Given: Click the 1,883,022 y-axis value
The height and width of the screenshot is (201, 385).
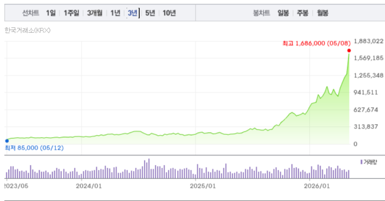Looking at the screenshot, I should click(368, 41).
